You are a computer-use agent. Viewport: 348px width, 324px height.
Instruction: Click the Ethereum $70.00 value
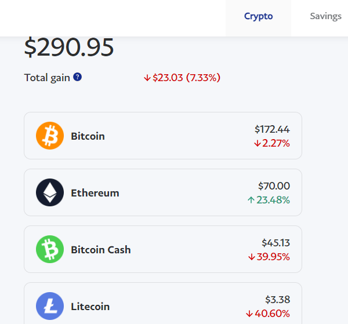coord(274,186)
